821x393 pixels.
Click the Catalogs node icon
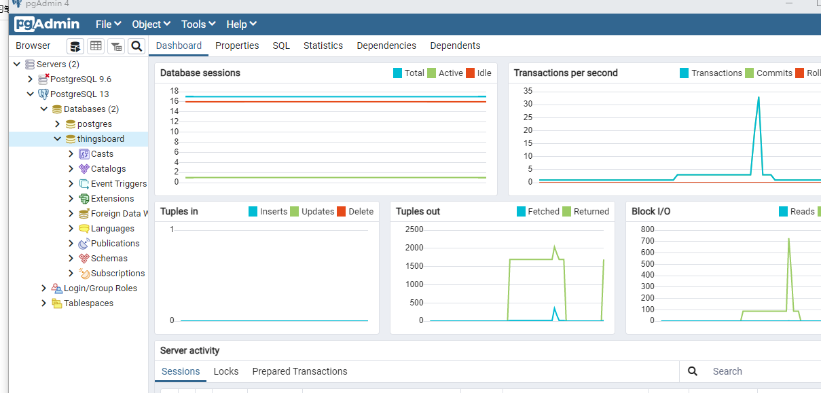84,169
